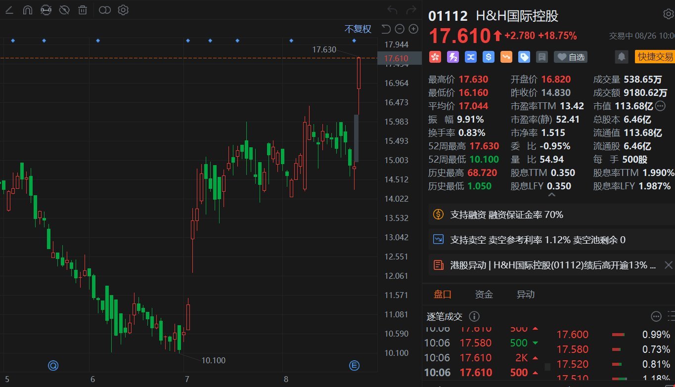This screenshot has height=387, width=675.
Task: Open 快捷交易 quick trade
Action: click(x=654, y=57)
